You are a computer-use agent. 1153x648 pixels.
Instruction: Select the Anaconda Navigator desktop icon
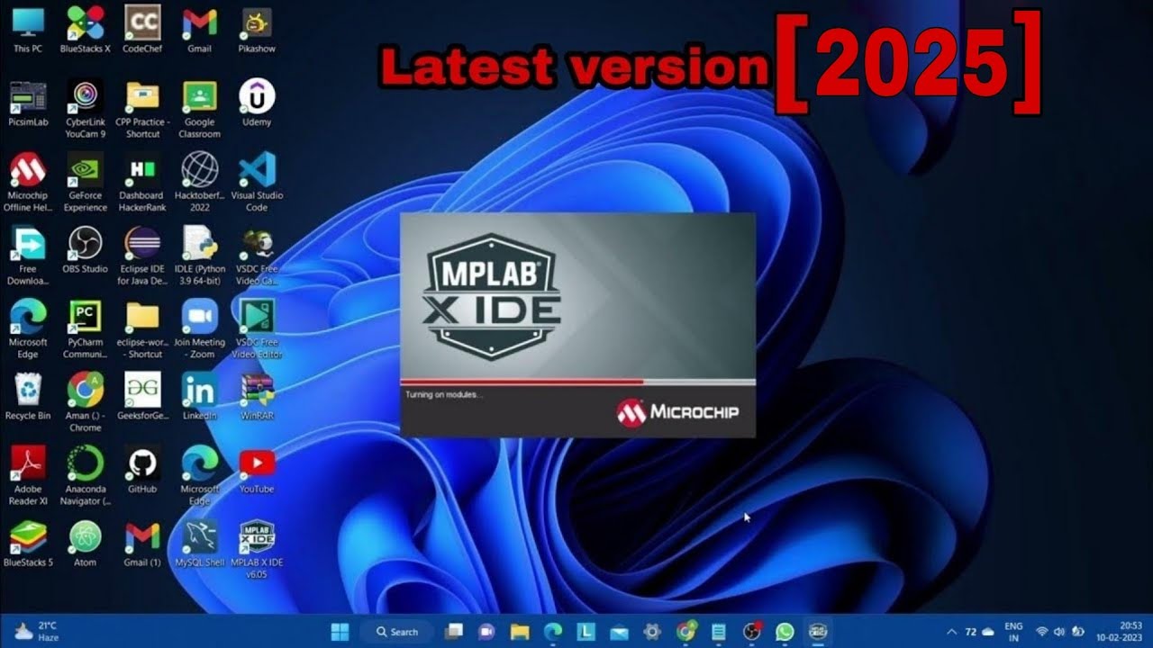tap(85, 476)
